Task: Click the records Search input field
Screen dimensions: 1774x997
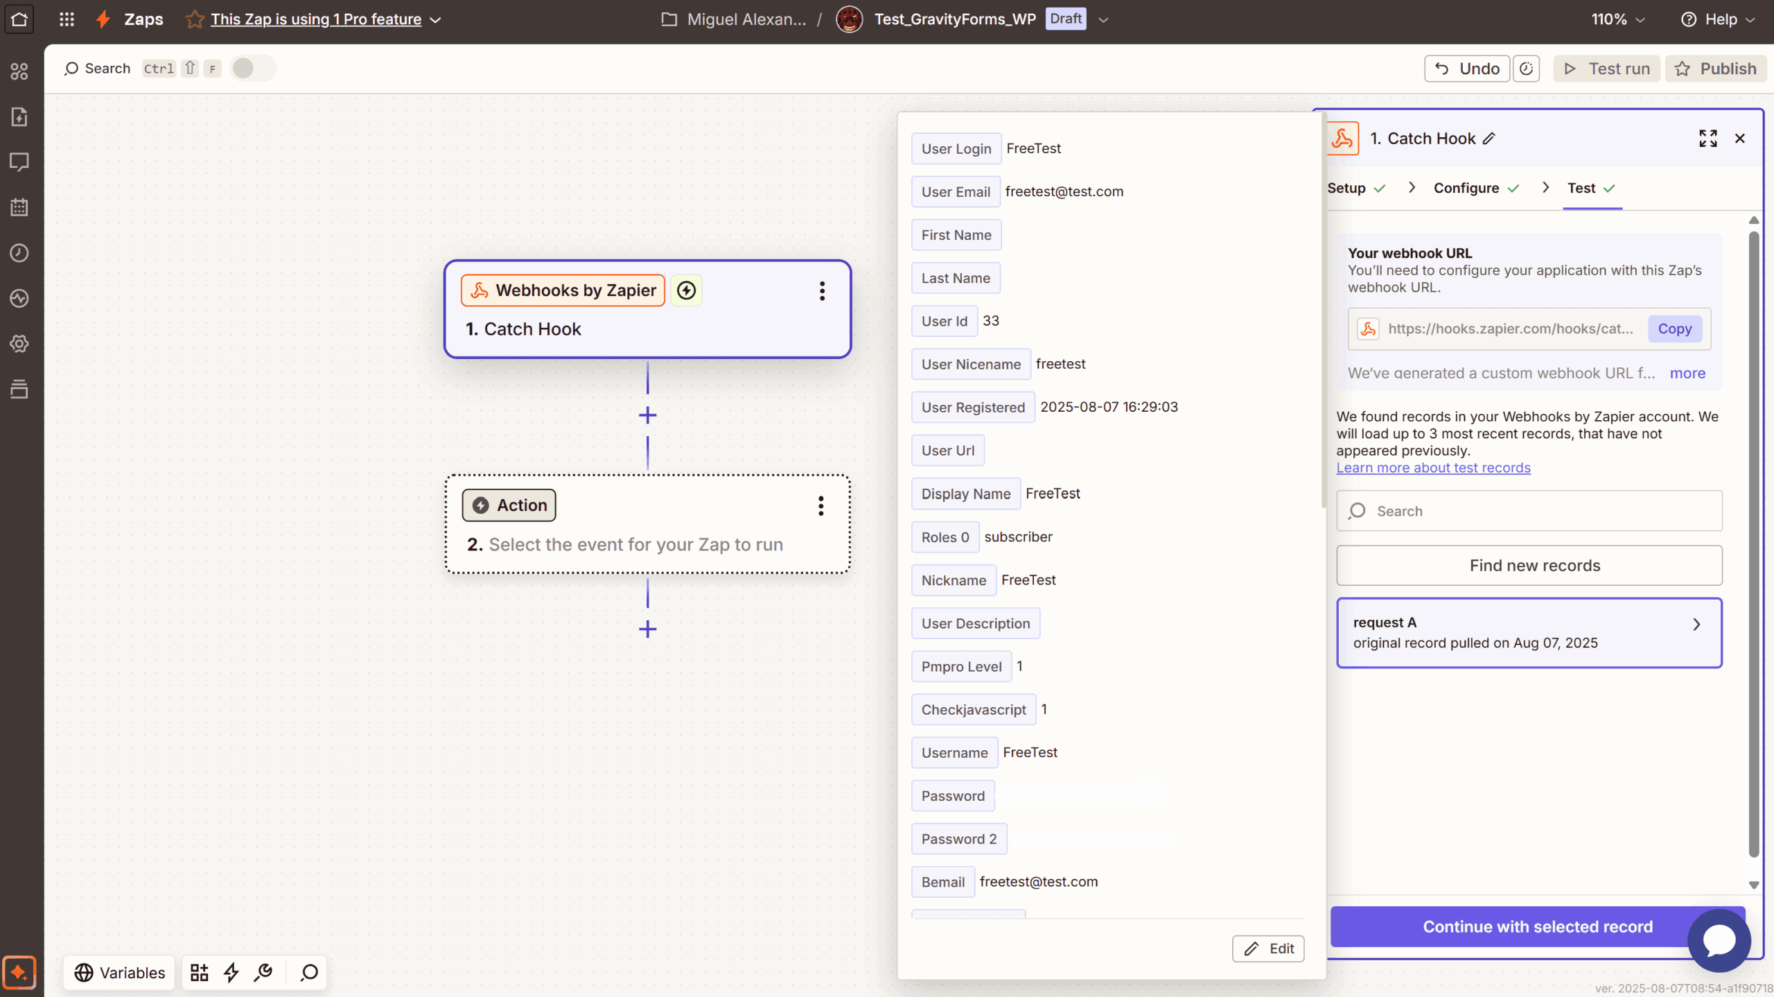Action: [x=1529, y=511]
